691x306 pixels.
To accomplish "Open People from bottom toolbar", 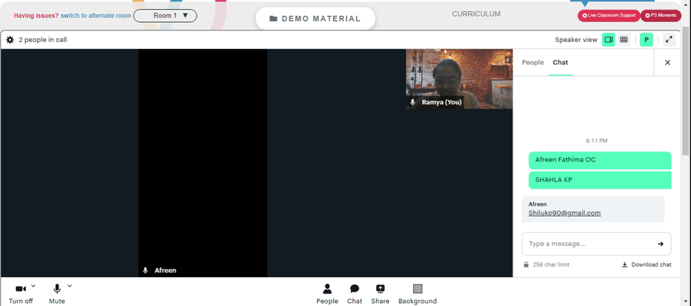I will 327,294.
